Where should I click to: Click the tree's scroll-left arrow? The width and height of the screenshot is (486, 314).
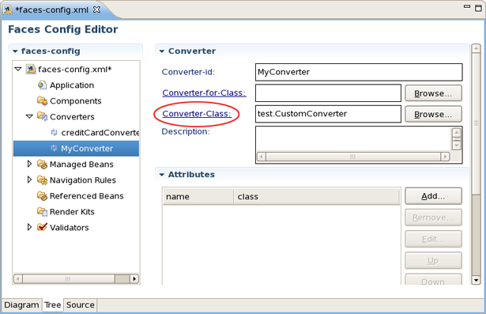pos(18,278)
